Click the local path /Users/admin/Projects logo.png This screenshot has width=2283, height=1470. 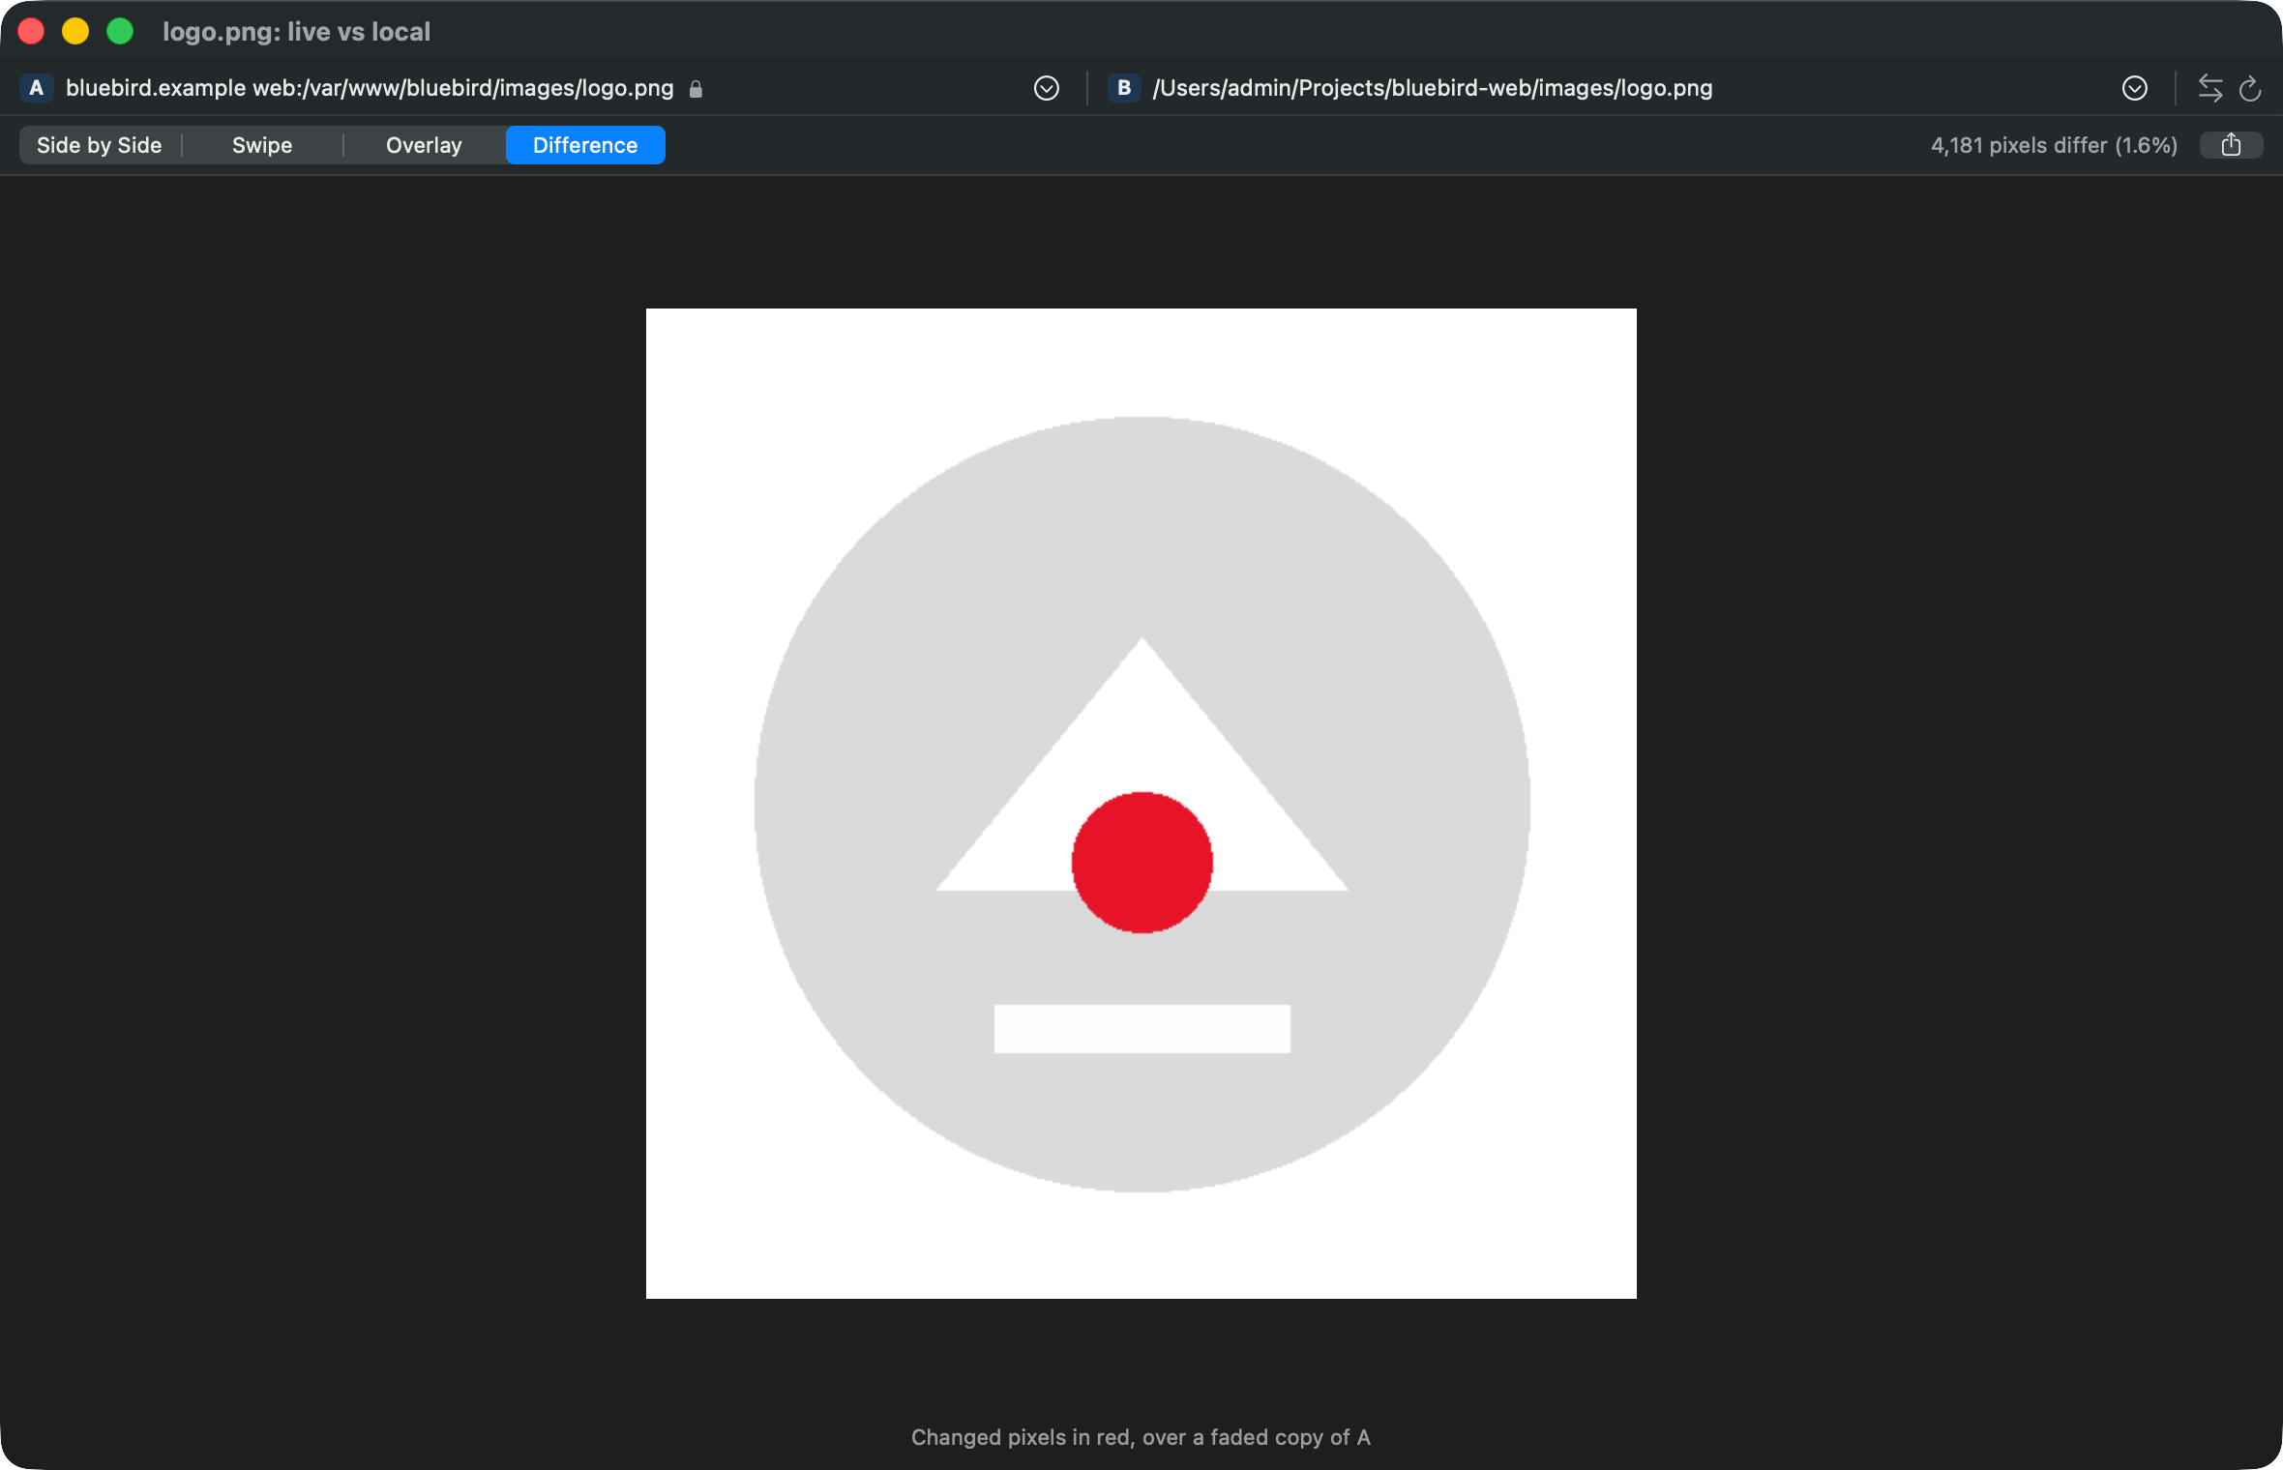(1433, 88)
